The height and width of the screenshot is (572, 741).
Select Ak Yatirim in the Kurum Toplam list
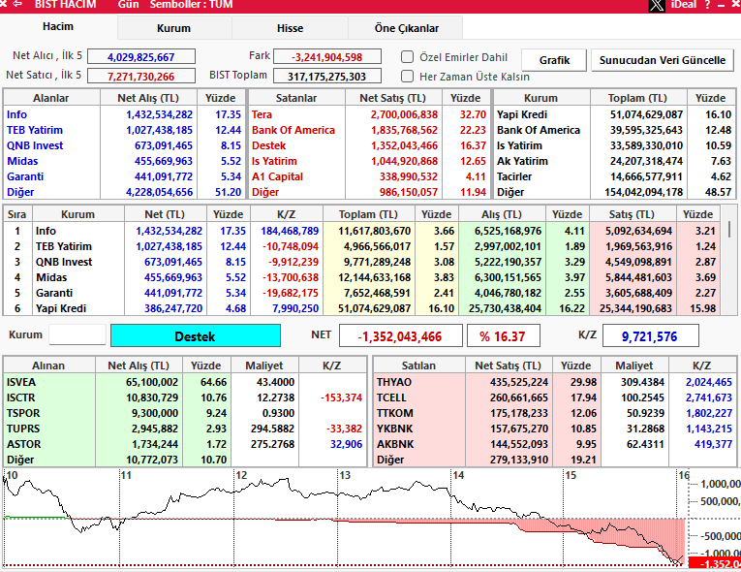(522, 161)
